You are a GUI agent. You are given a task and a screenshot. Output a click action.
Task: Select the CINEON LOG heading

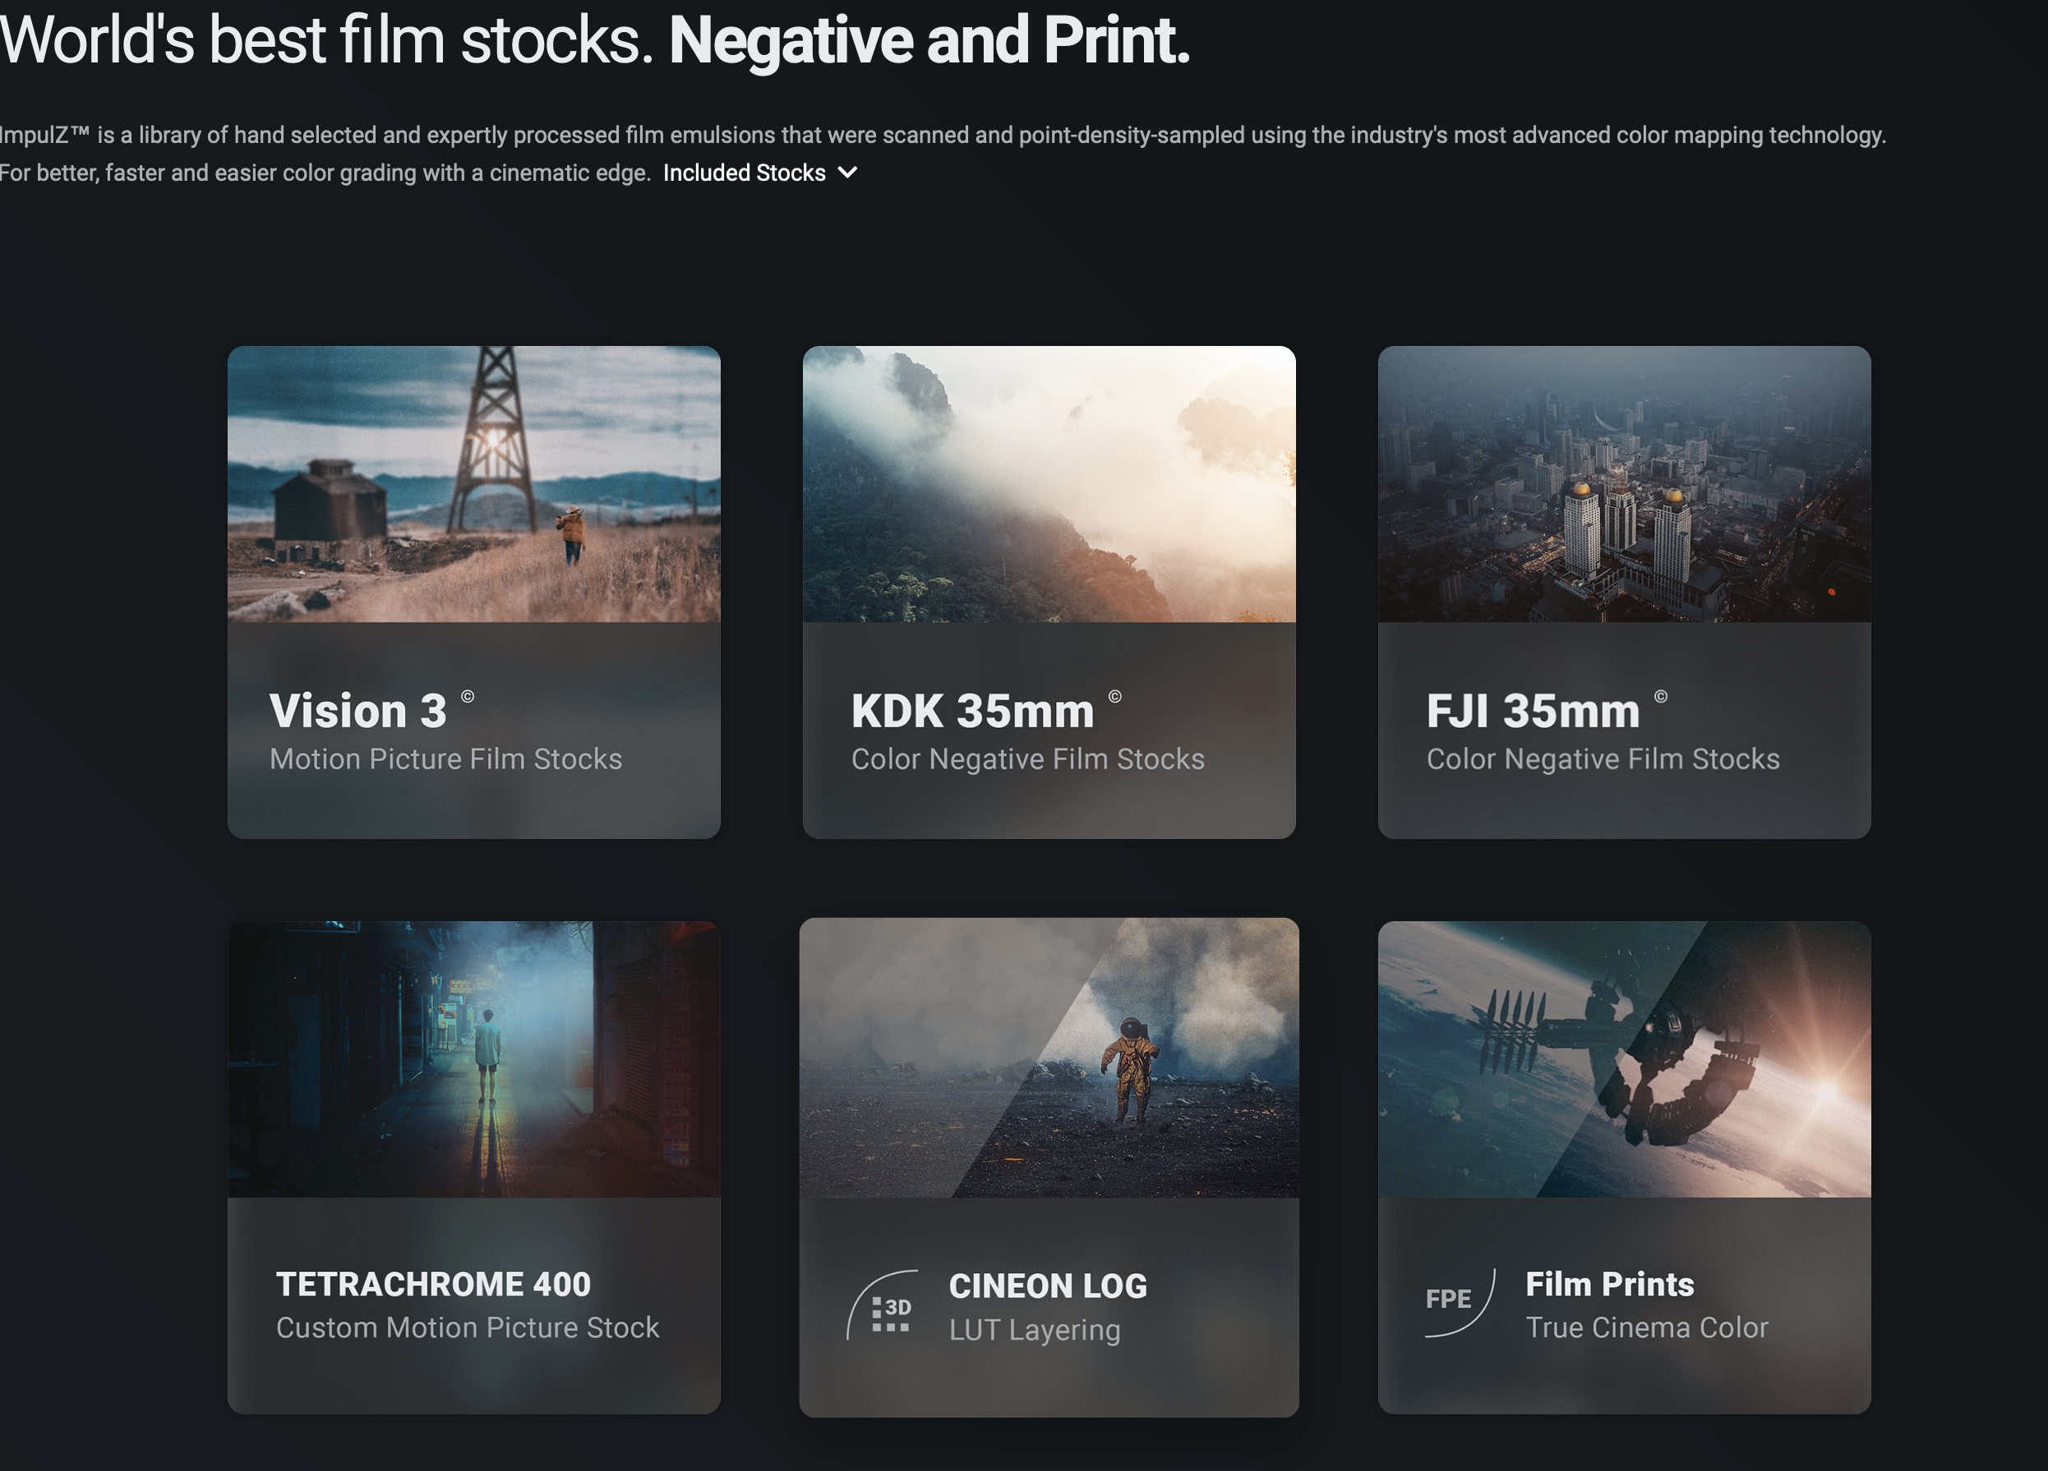pos(1048,1286)
